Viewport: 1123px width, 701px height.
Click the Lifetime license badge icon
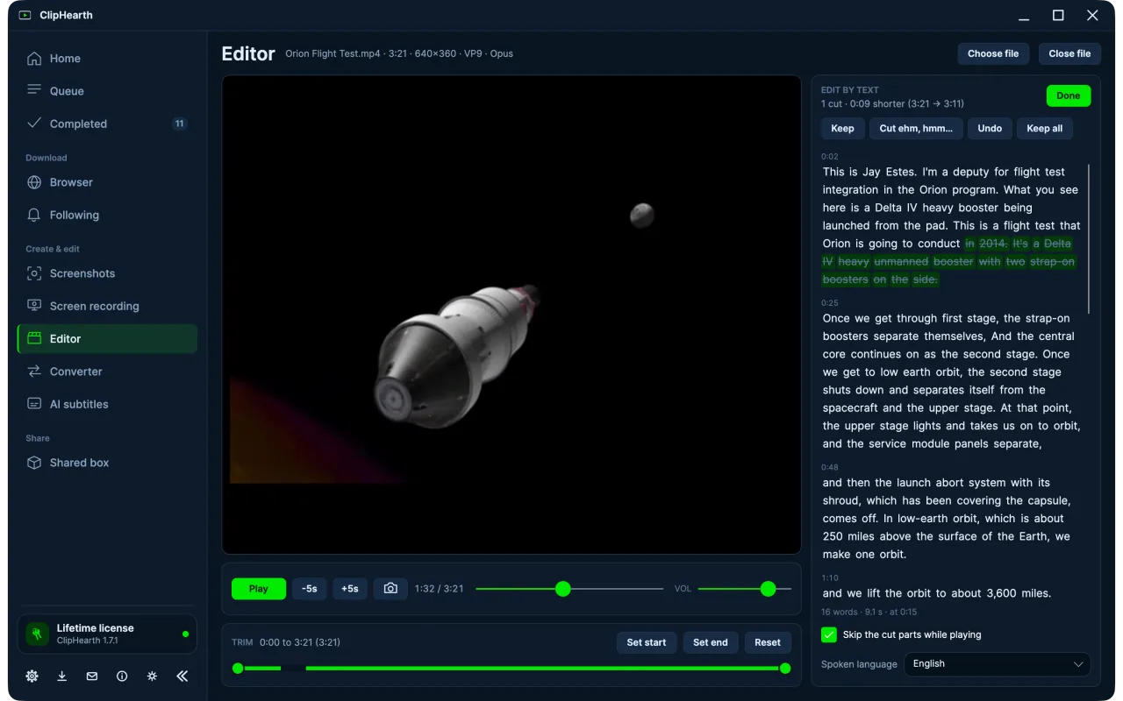[x=37, y=634]
